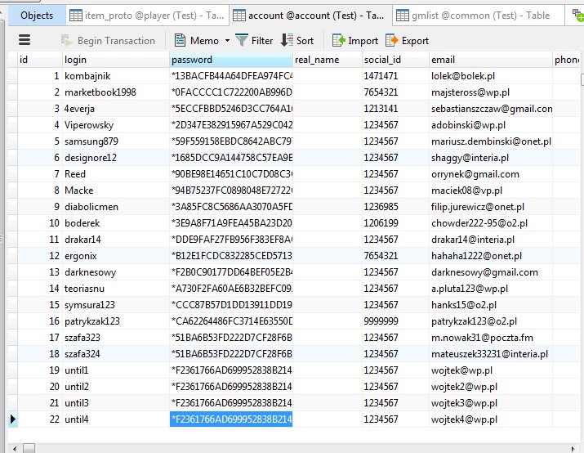The image size is (584, 453).
Task: Click the login column header
Action: [115, 60]
